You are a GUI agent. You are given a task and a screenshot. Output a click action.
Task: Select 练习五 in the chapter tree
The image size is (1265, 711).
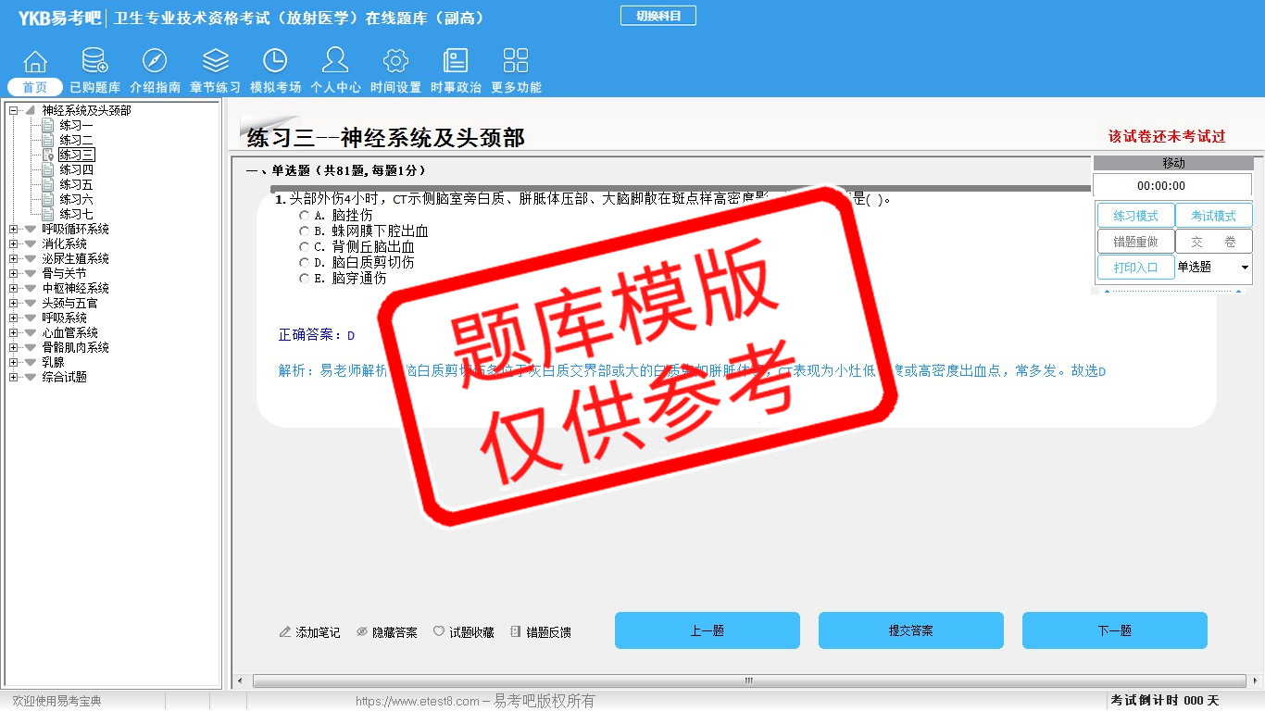[76, 185]
